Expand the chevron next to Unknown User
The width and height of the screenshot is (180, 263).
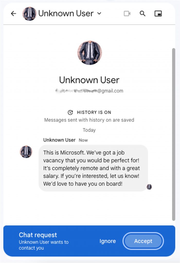(99, 13)
